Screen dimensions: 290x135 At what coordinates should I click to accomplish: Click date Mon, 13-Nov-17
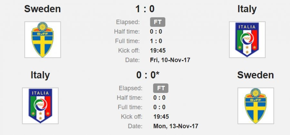click(x=176, y=126)
